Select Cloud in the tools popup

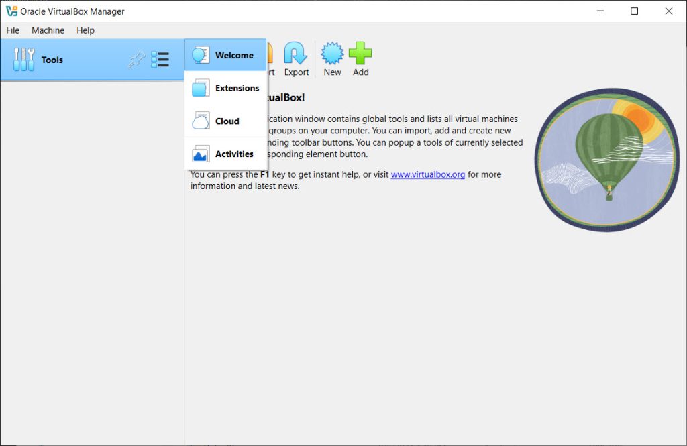225,121
